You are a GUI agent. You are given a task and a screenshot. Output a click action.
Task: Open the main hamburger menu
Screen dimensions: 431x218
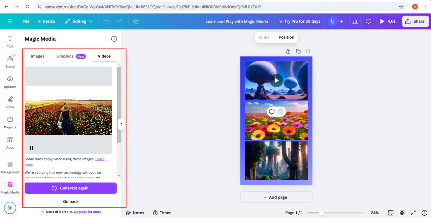[10, 21]
